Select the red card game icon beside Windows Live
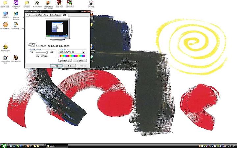Screen dimensions: 237x148 [59, 3]
